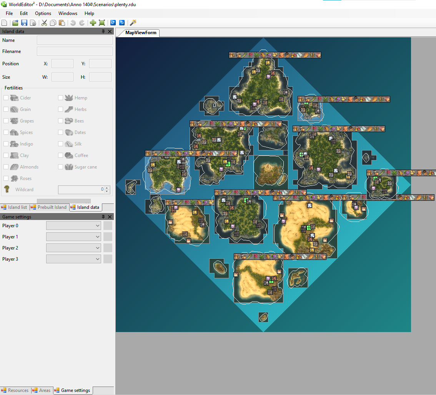Click the WorldEditor app icon in title bar
This screenshot has height=395, width=436.
(4, 5)
